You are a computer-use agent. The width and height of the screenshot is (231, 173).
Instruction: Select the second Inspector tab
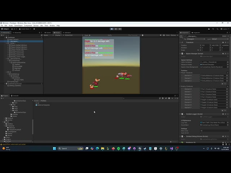(x=196, y=33)
